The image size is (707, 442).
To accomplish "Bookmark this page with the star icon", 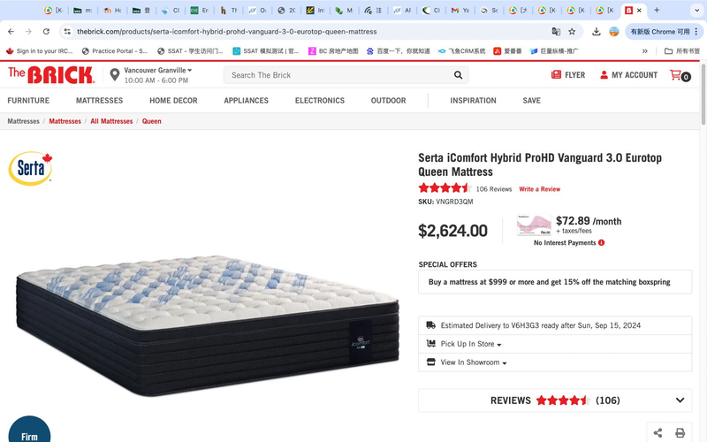I will (x=572, y=32).
